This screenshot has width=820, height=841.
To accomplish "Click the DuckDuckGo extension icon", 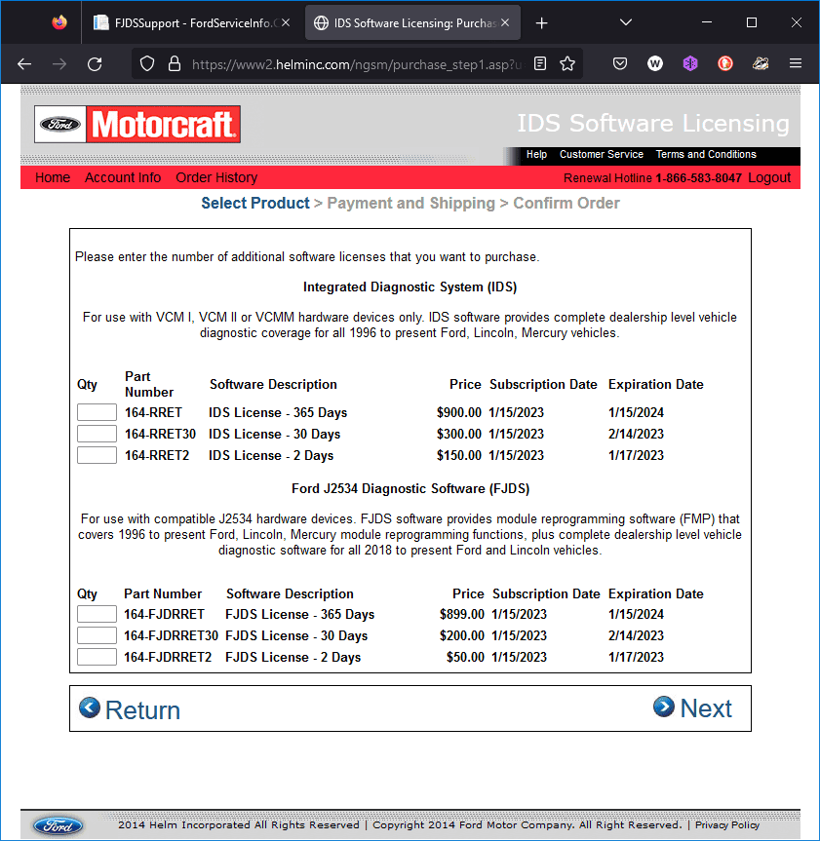I will [725, 63].
